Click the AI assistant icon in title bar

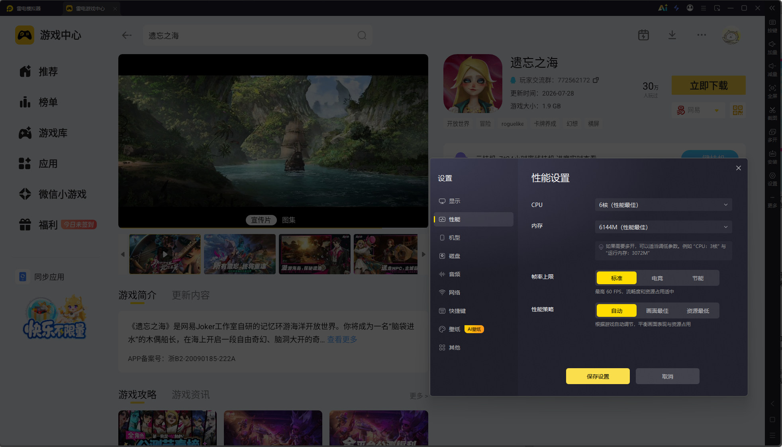tap(662, 8)
